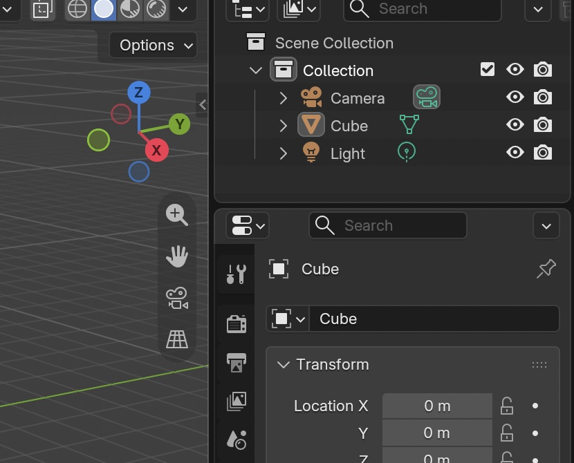Hide Cube with its eye icon
The image size is (574, 463).
click(x=515, y=124)
